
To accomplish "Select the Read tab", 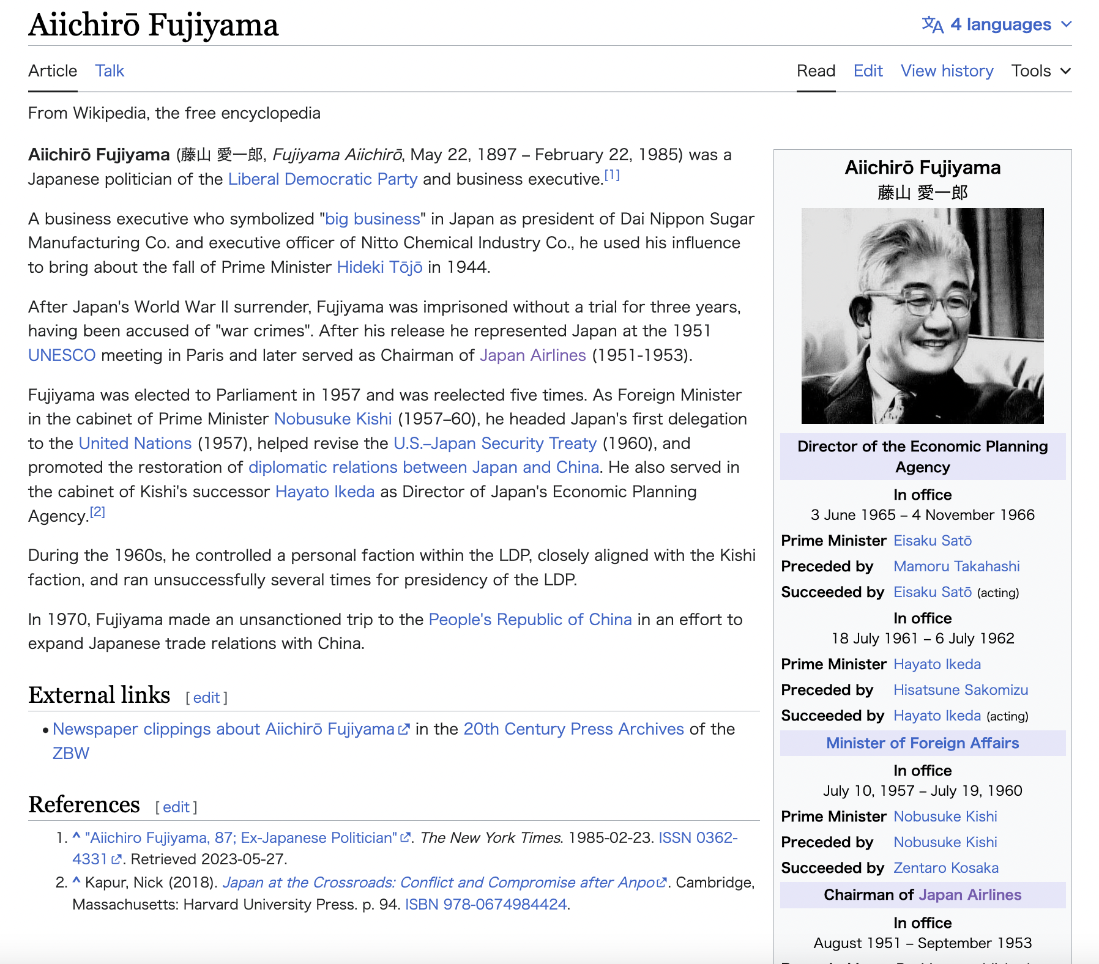I will click(816, 71).
